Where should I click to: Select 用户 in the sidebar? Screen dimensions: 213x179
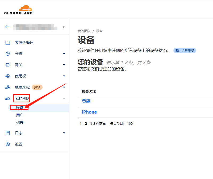(20, 115)
